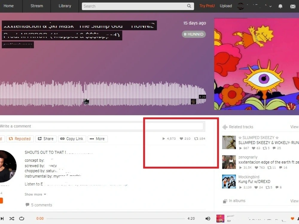This screenshot has width=299, height=224.
Task: Open the More options menu
Action: pos(97,139)
